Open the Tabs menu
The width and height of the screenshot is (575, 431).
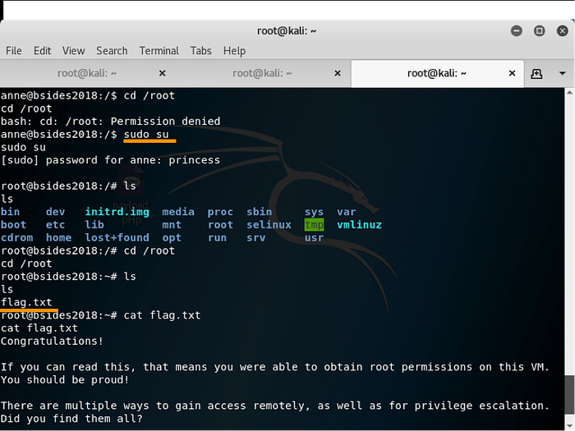[x=200, y=50]
